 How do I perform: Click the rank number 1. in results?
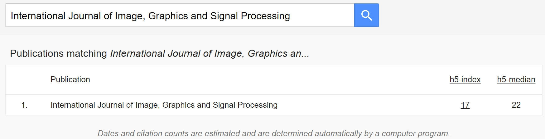pyautogui.click(x=24, y=105)
